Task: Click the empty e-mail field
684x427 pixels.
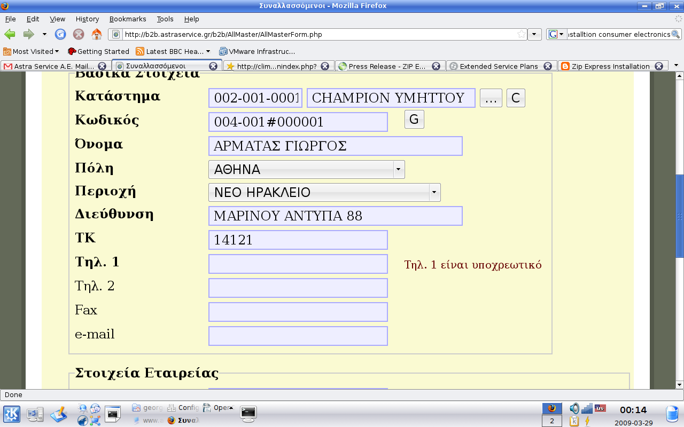Action: (298, 336)
